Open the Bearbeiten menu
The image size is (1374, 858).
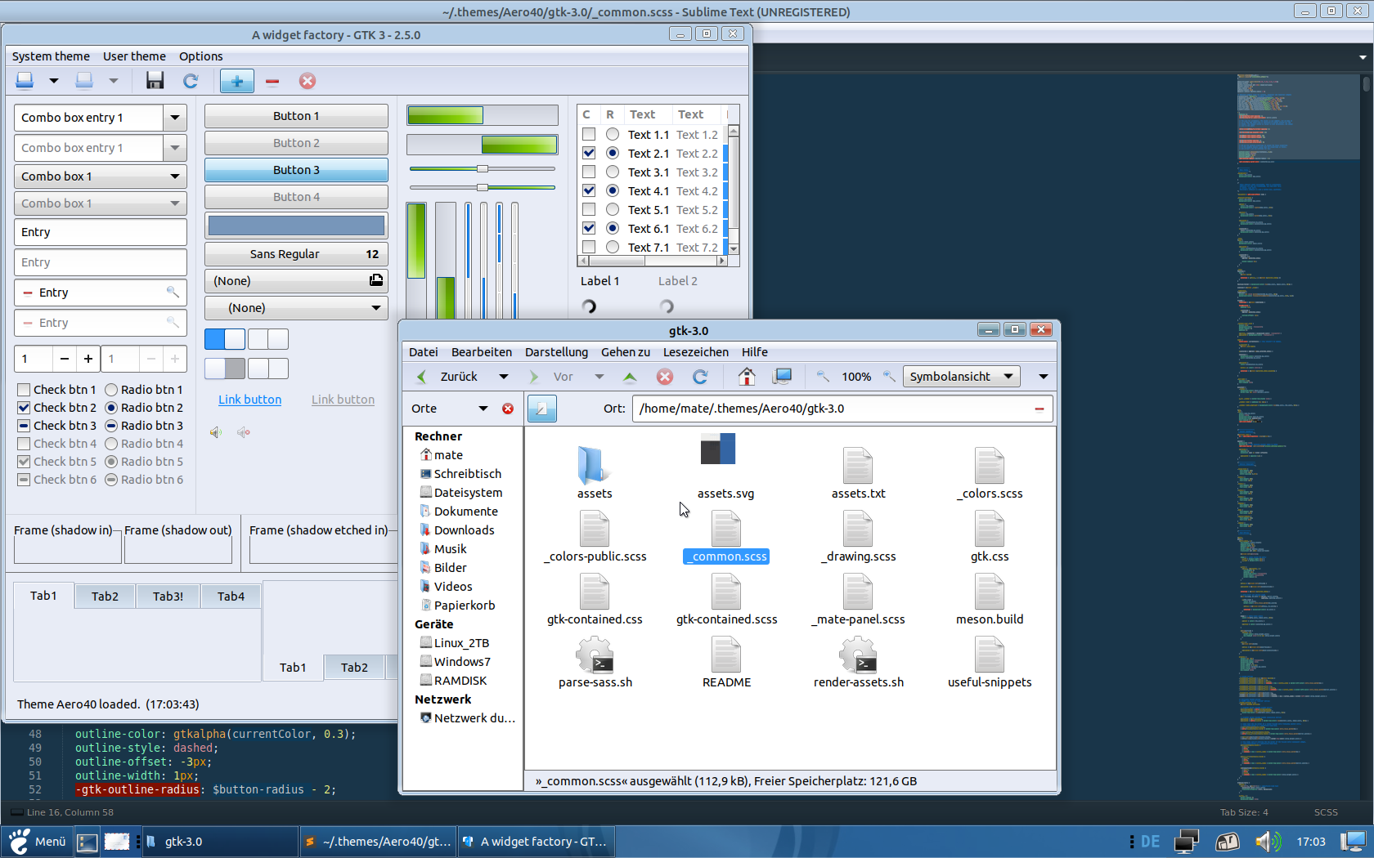tap(482, 352)
